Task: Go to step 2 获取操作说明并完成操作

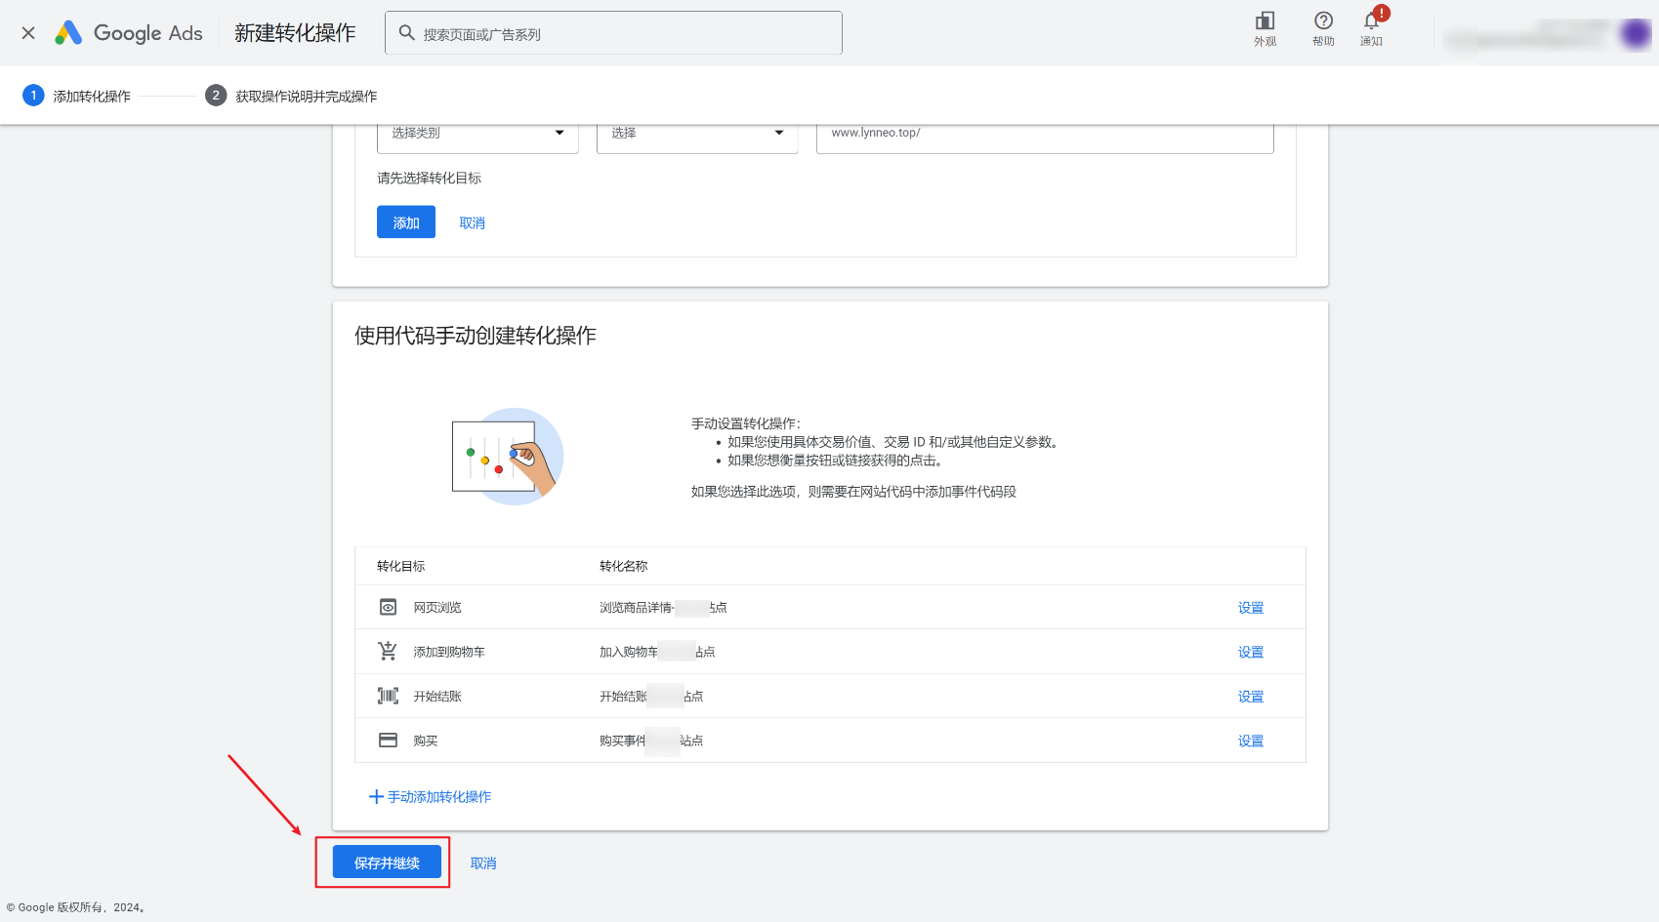Action: (291, 96)
